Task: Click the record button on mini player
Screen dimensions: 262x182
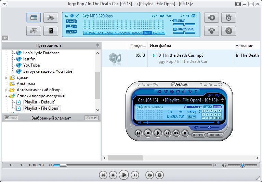Action: point(185,133)
